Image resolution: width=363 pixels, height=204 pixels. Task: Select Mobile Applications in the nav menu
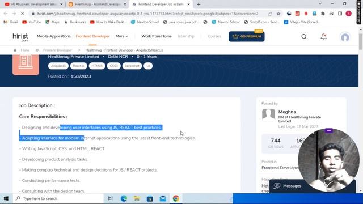54,36
